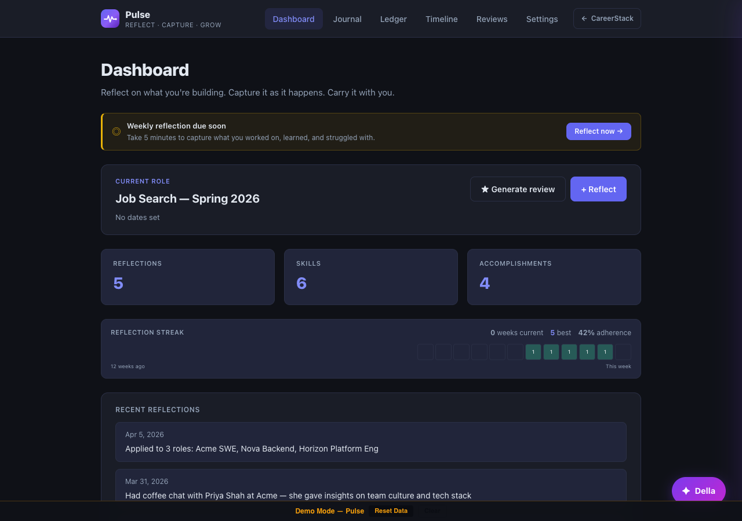Image resolution: width=742 pixels, height=521 pixels.
Task: Return to CareerStack
Action: click(607, 18)
